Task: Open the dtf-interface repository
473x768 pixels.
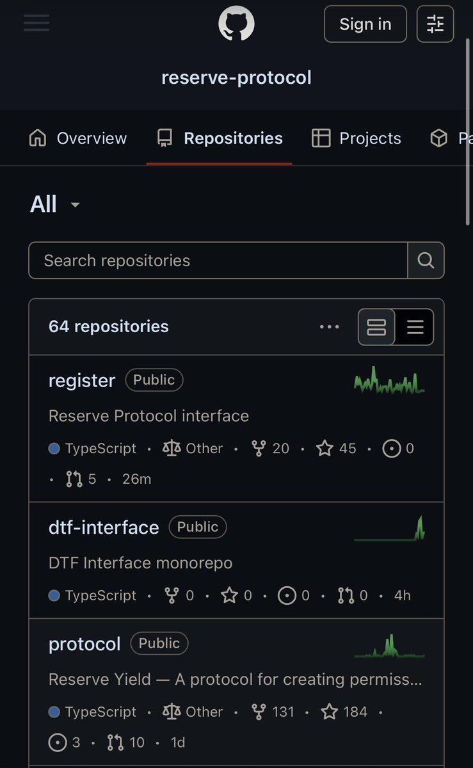Action: (104, 527)
